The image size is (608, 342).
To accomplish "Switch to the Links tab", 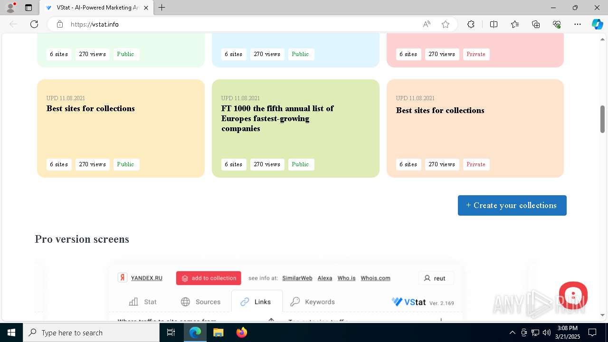I will [x=256, y=302].
